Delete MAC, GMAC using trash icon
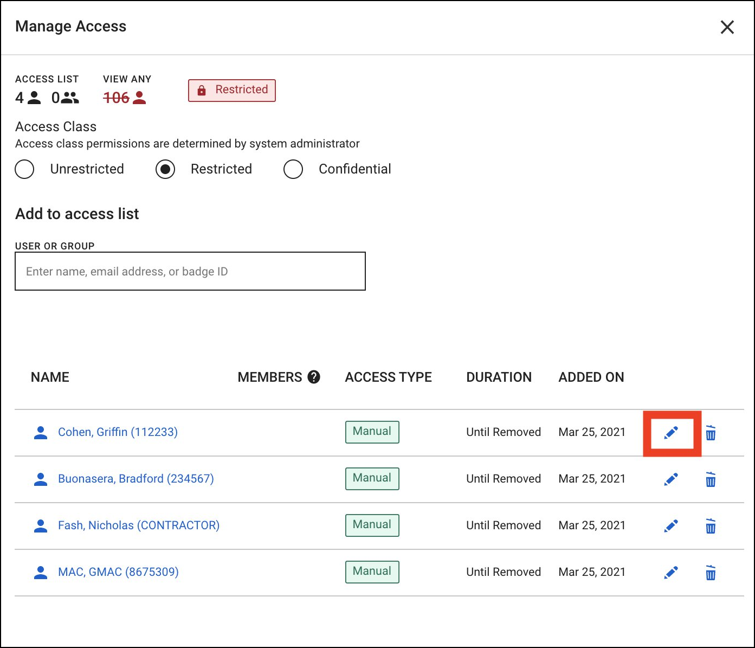755x648 pixels. pos(711,572)
